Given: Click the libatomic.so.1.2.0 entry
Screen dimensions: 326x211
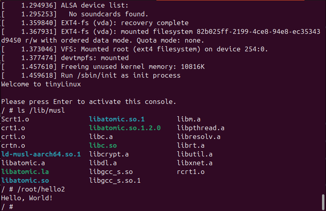Looking at the screenshot, I should [x=125, y=128].
